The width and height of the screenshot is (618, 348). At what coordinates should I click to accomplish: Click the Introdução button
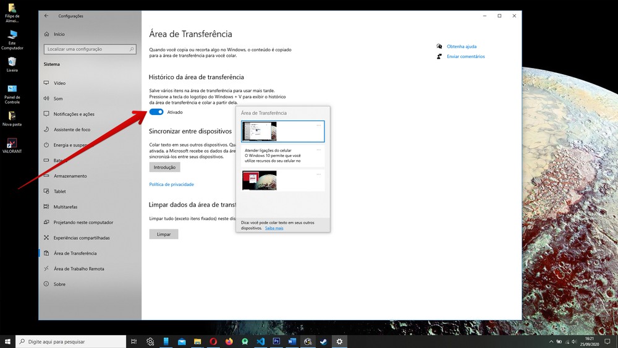pos(165,167)
